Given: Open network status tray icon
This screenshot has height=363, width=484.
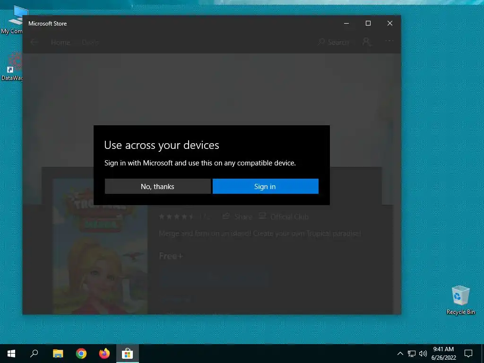Looking at the screenshot, I should [x=412, y=354].
